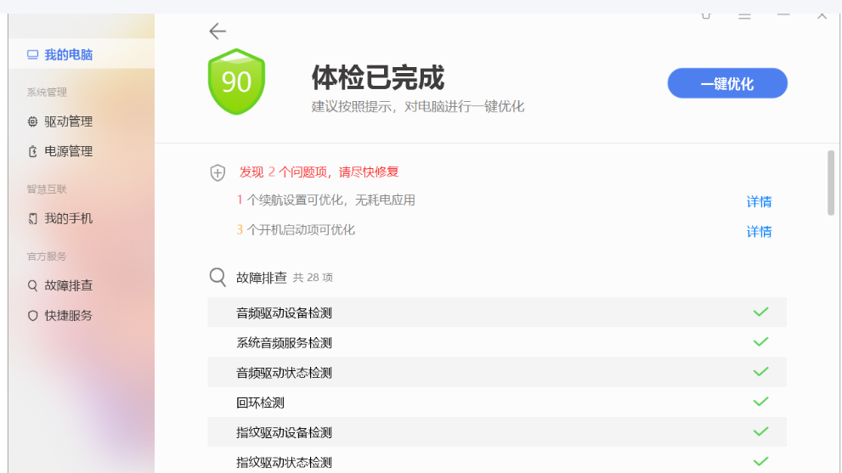Click the 电源管理 battery icon in sidebar
The height and width of the screenshot is (473, 842).
32,151
